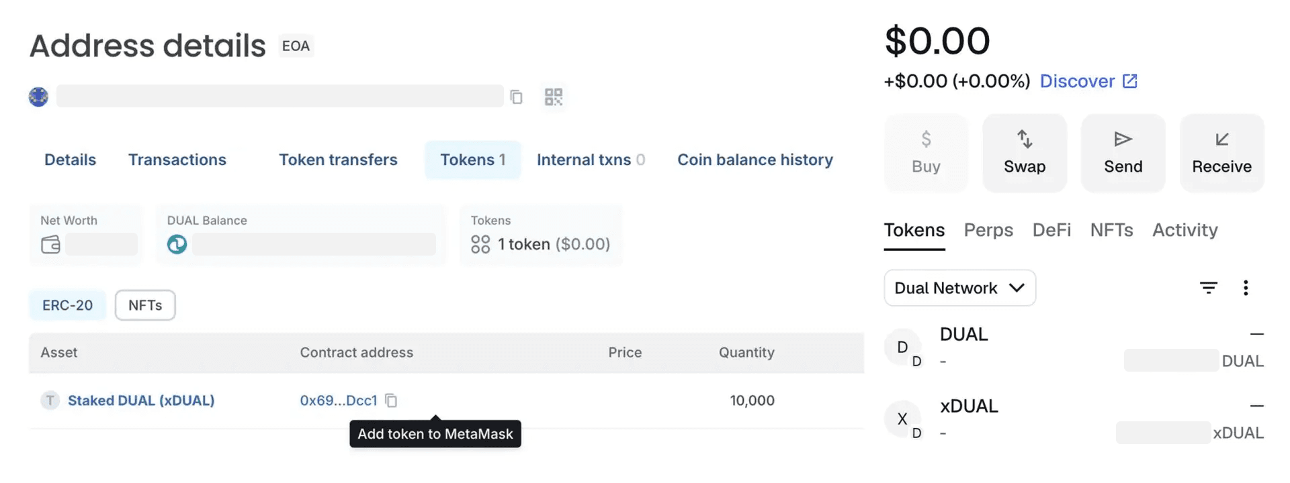
Task: Open the 0x69...Dcc1 contract link
Action: 339,400
